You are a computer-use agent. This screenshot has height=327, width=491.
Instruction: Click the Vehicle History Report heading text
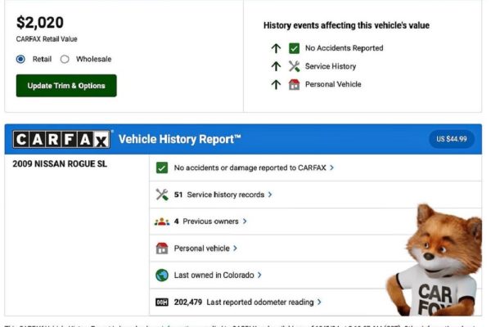point(180,139)
